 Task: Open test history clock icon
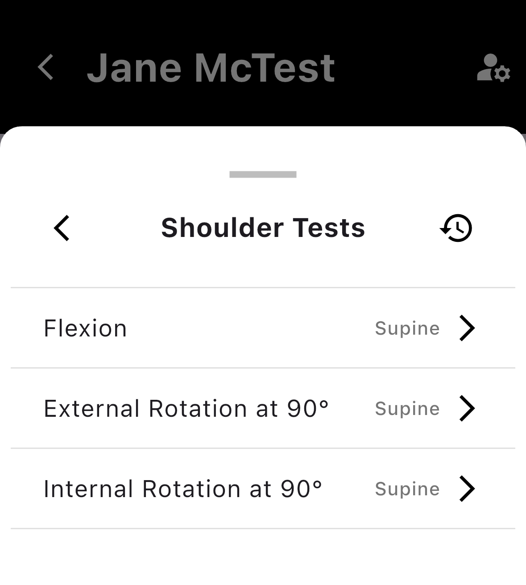click(x=456, y=228)
